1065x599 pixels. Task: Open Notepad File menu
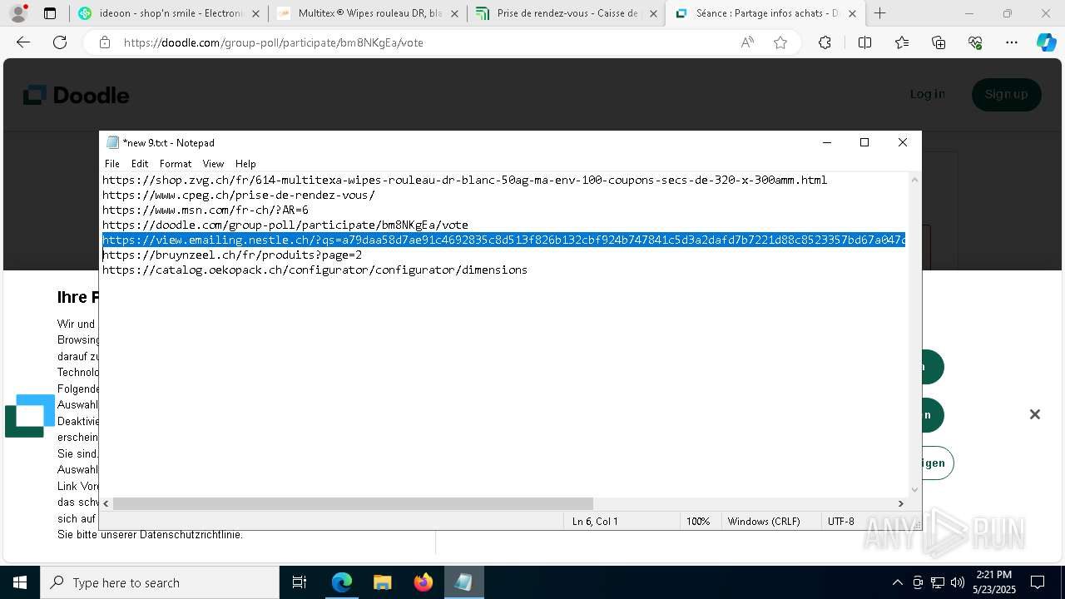(x=112, y=164)
